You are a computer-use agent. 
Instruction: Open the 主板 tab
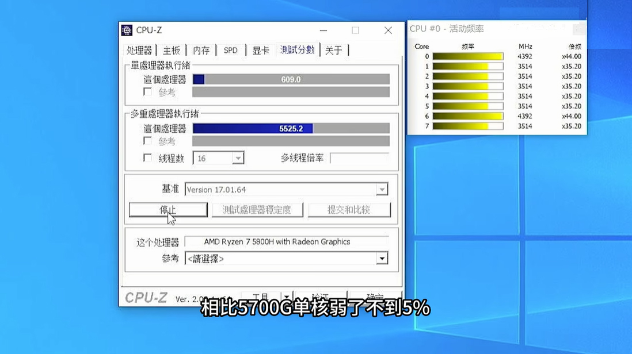click(172, 51)
